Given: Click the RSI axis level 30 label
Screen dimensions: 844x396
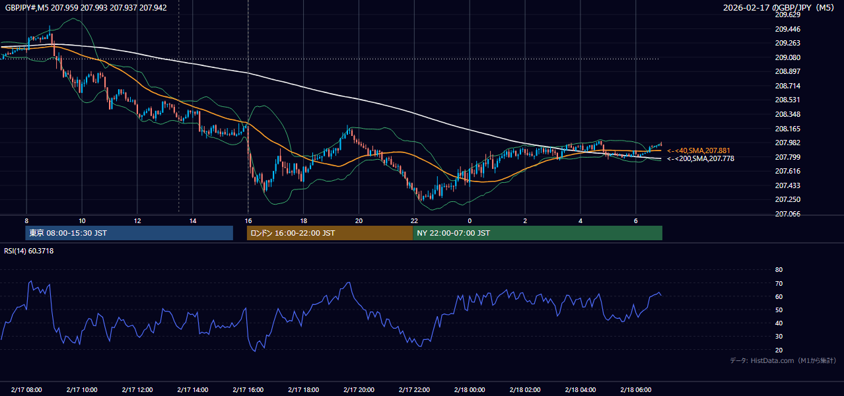Looking at the screenshot, I should pos(779,337).
